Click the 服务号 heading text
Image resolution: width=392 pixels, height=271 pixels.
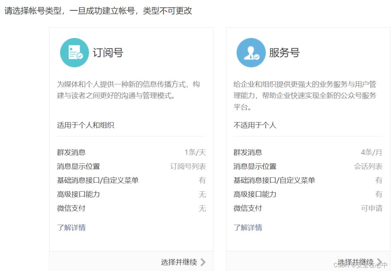click(x=284, y=53)
